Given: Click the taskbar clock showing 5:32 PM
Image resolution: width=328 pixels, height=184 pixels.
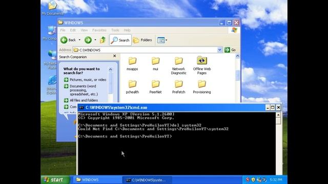Looking at the screenshot, I should click(276, 179).
